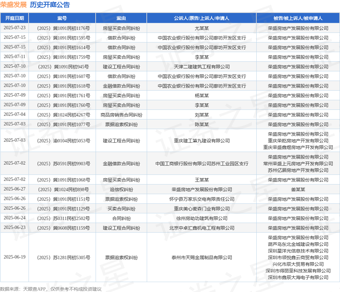Click case number "冀1091民初1759号"
340x292 pixels.
72,57
